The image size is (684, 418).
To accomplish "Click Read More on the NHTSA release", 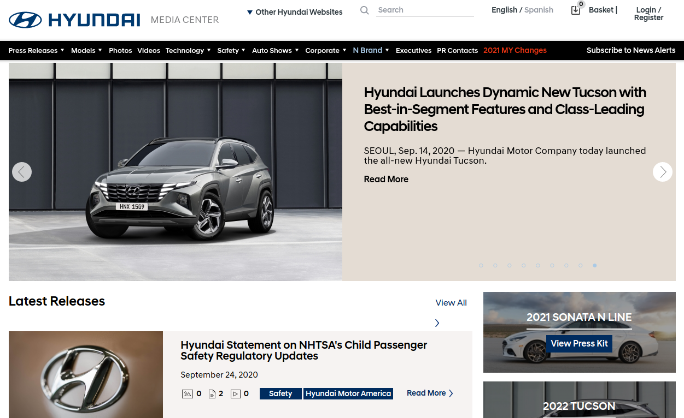I will point(426,393).
